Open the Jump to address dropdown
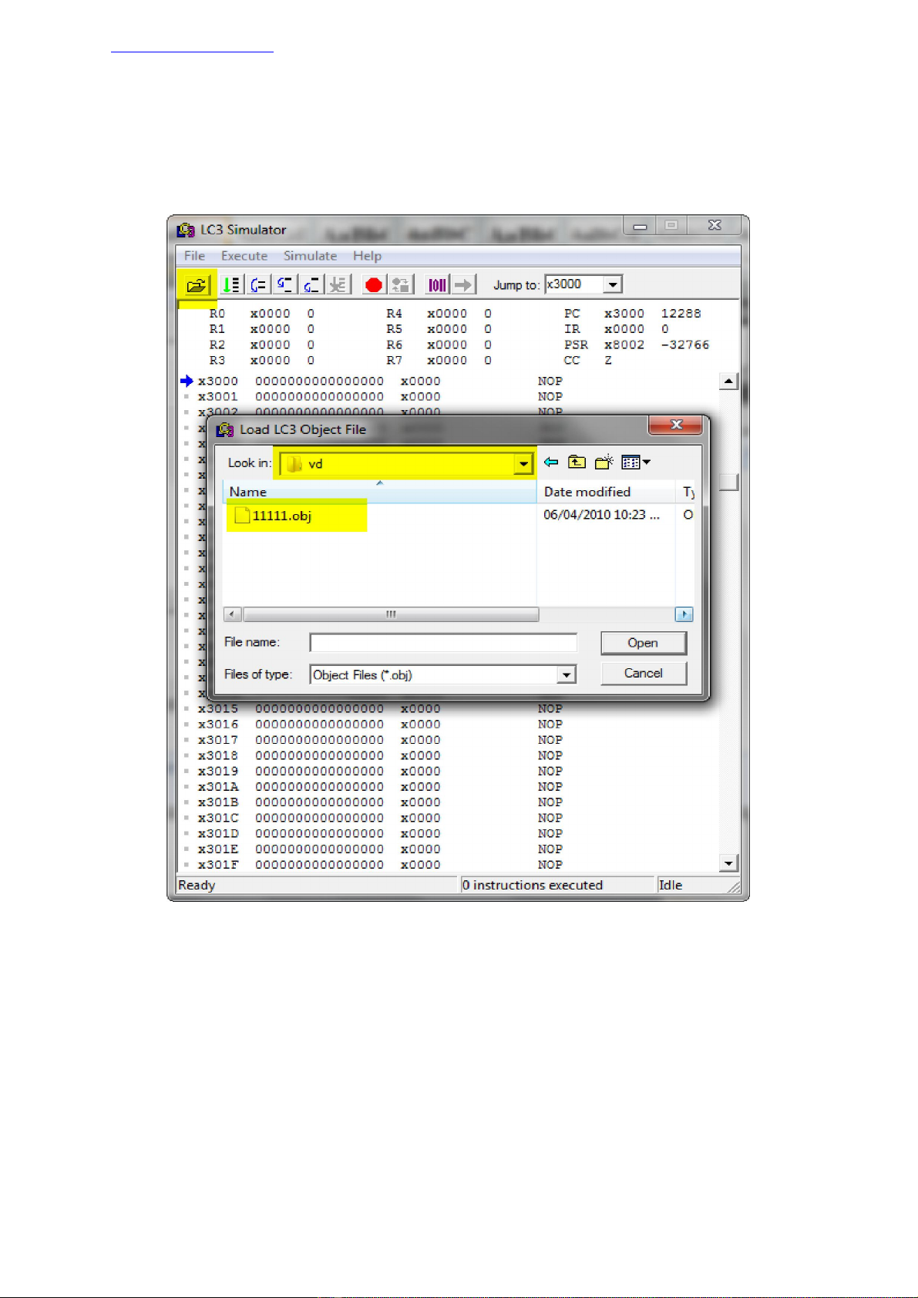 pyautogui.click(x=613, y=285)
